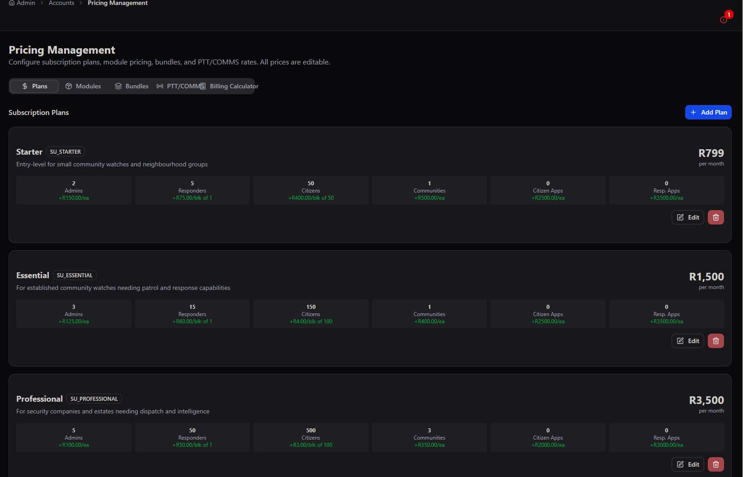The width and height of the screenshot is (743, 477).
Task: Click the Pricing Management breadcrumb
Action: point(117,3)
